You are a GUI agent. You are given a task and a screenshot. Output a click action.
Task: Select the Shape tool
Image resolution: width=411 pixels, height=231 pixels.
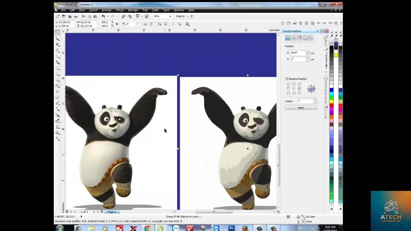[57, 38]
